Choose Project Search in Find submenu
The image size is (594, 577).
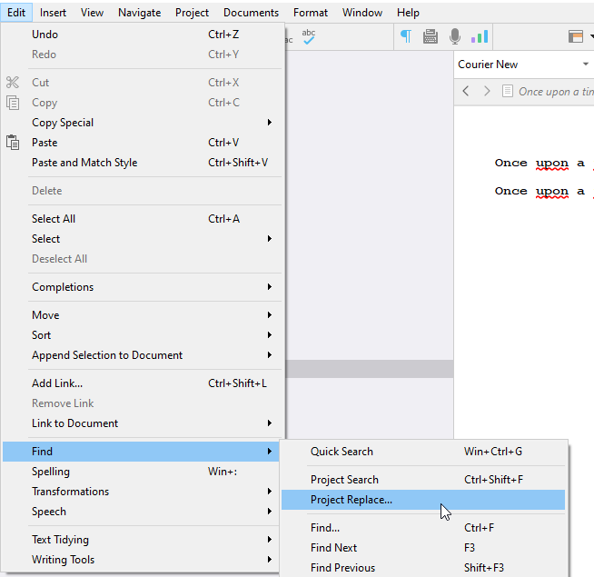click(423, 480)
